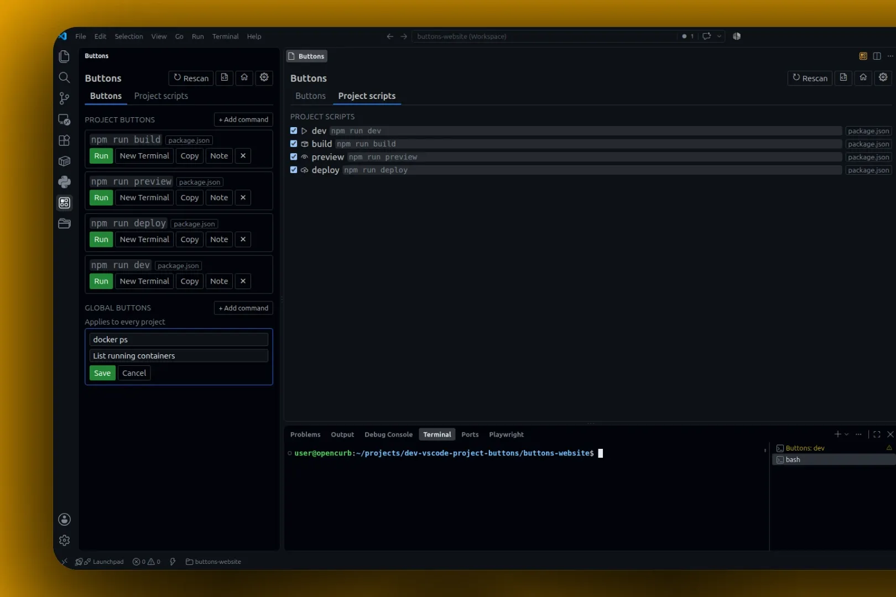Go back with the navigation arrow
Viewport: 896px width, 597px height.
tap(390, 36)
